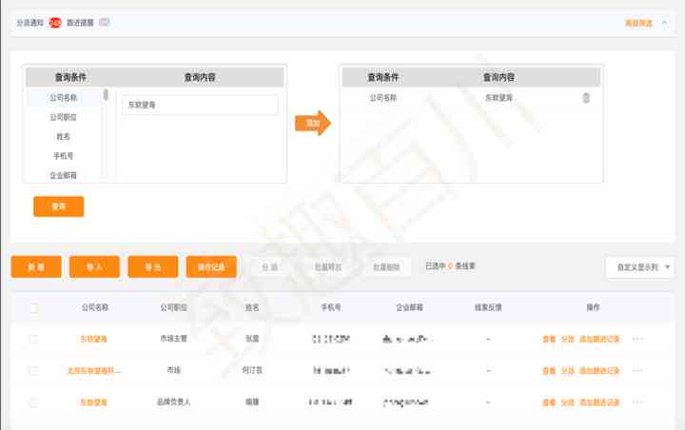Select 姓名 in query condition list

point(64,136)
